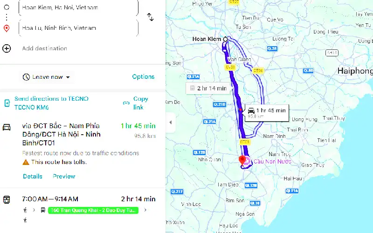Send directions to TECNO KM6

51,103
